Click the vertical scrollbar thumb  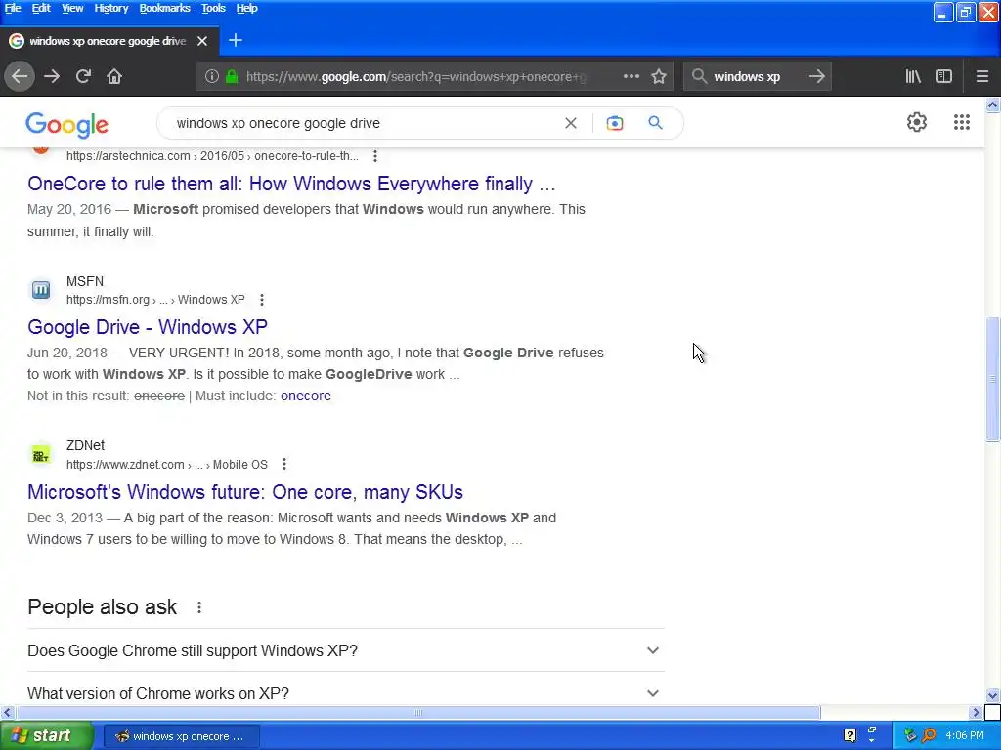pos(992,379)
